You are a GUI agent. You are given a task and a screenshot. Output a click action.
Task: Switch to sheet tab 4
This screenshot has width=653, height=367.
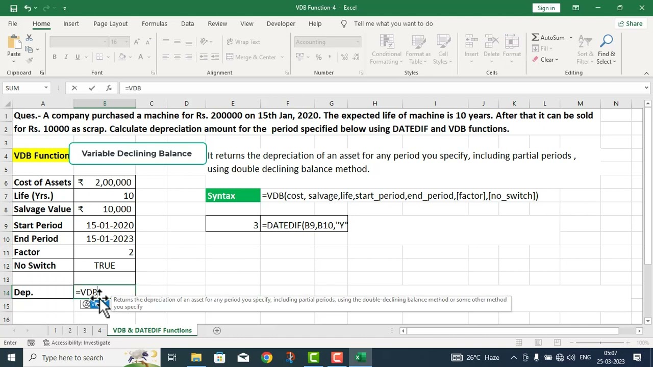(99, 330)
